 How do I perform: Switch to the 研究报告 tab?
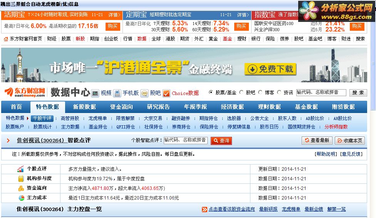coord(158,107)
